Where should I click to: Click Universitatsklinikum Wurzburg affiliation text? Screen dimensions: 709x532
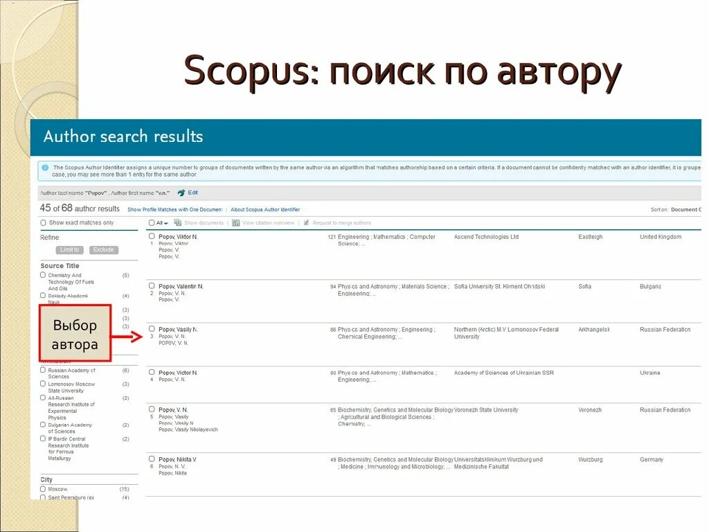(x=499, y=463)
